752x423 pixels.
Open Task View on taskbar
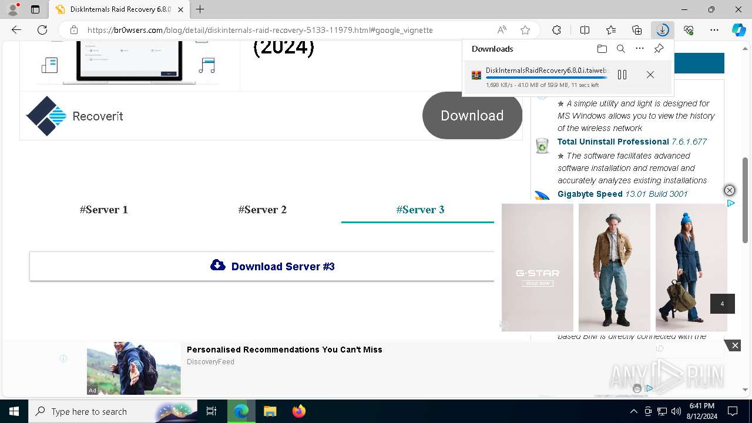pos(211,411)
